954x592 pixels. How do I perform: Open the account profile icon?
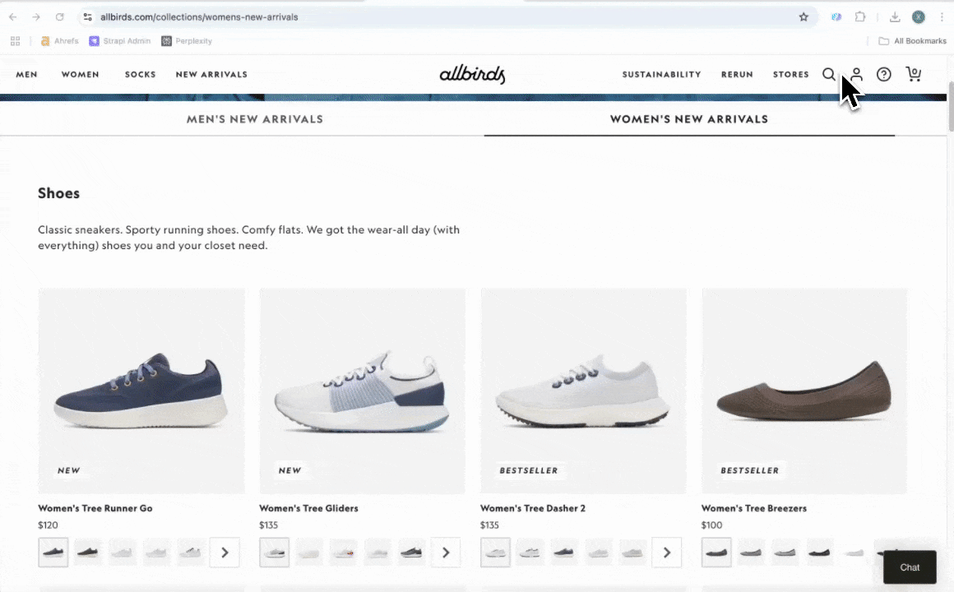point(857,74)
